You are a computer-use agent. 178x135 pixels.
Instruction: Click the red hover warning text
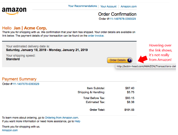pos(160,53)
